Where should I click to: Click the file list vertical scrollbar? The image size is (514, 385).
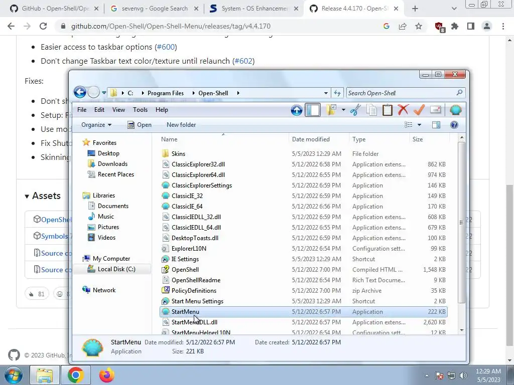coord(461,223)
